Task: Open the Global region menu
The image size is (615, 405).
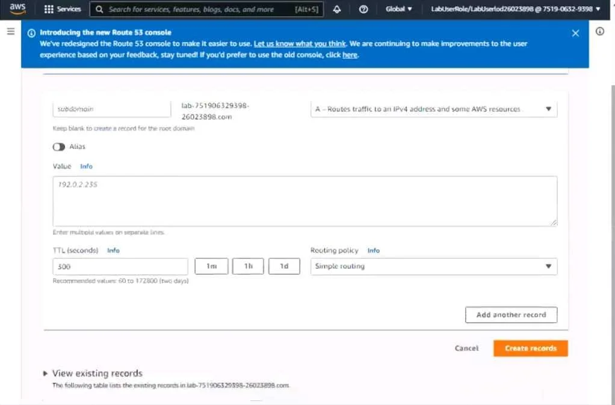Action: coord(399,9)
